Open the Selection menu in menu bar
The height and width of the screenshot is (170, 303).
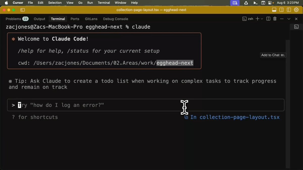tap(55, 3)
